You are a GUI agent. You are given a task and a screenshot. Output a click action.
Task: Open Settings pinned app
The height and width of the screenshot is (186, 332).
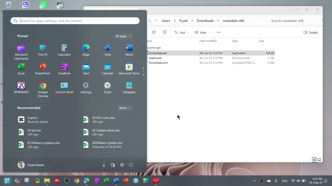pyautogui.click(x=86, y=88)
